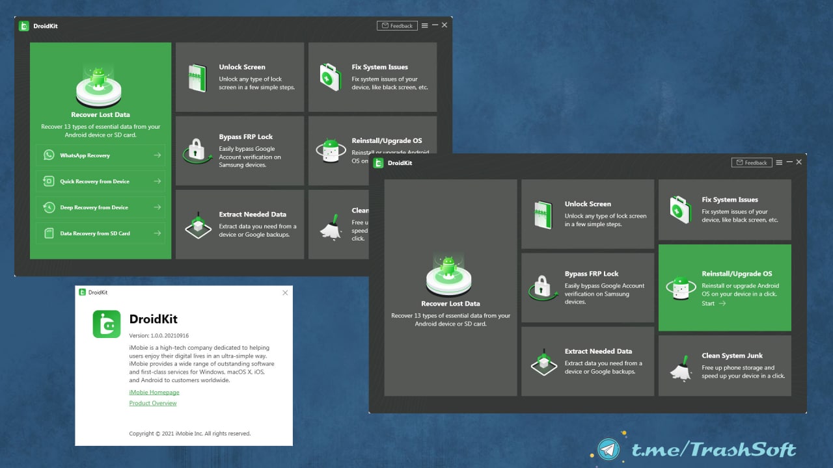Click the DroidKit logo in back window title bar

(x=24, y=26)
